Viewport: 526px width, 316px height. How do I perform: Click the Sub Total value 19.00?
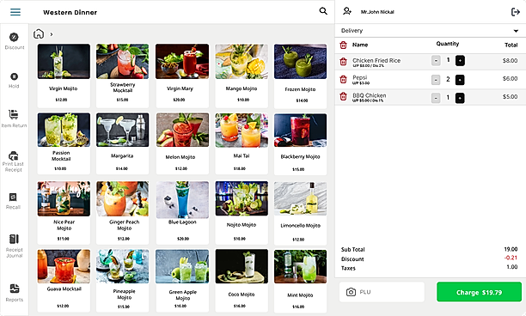(x=511, y=249)
